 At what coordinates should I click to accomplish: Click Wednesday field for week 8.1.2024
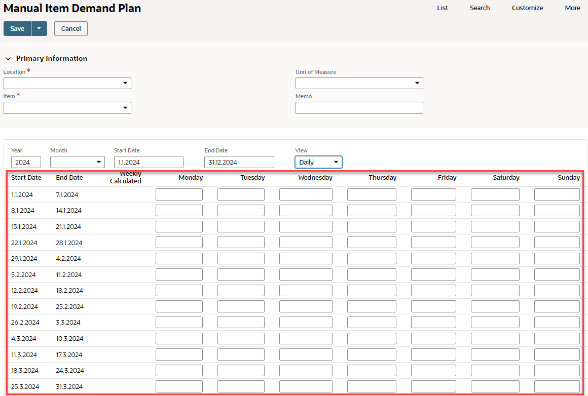(x=306, y=211)
